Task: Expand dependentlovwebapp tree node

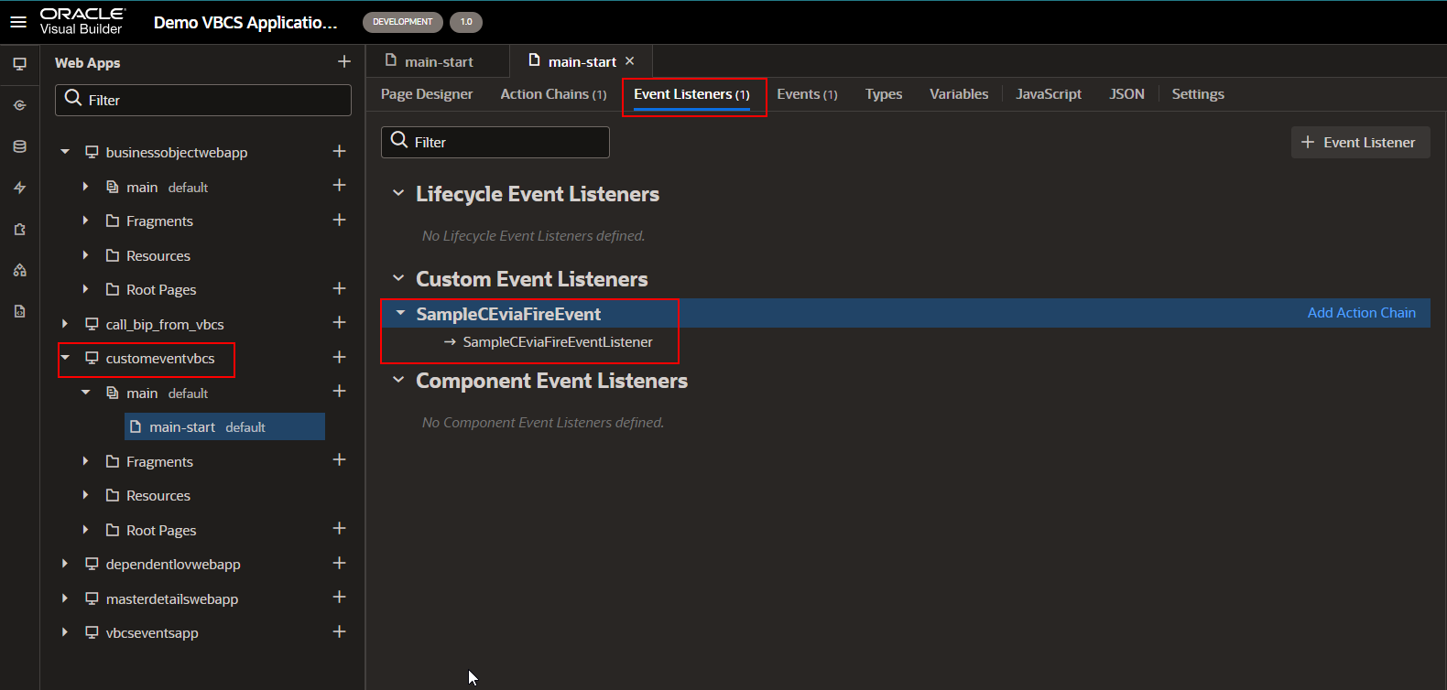Action: click(65, 564)
